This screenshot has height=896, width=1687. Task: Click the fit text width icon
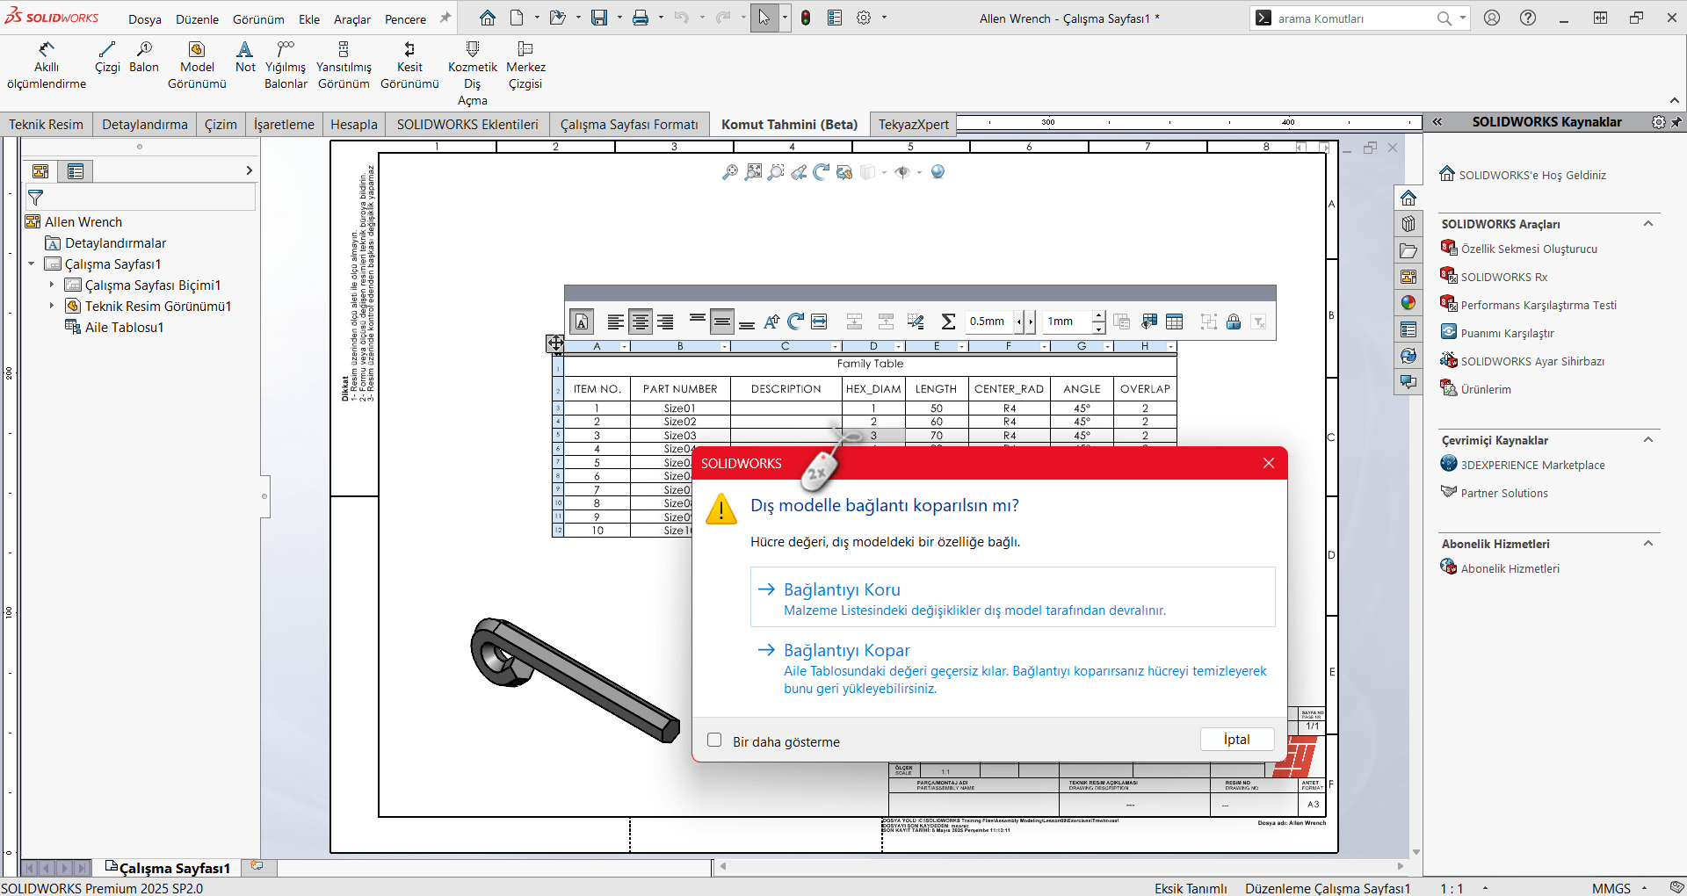coord(819,322)
